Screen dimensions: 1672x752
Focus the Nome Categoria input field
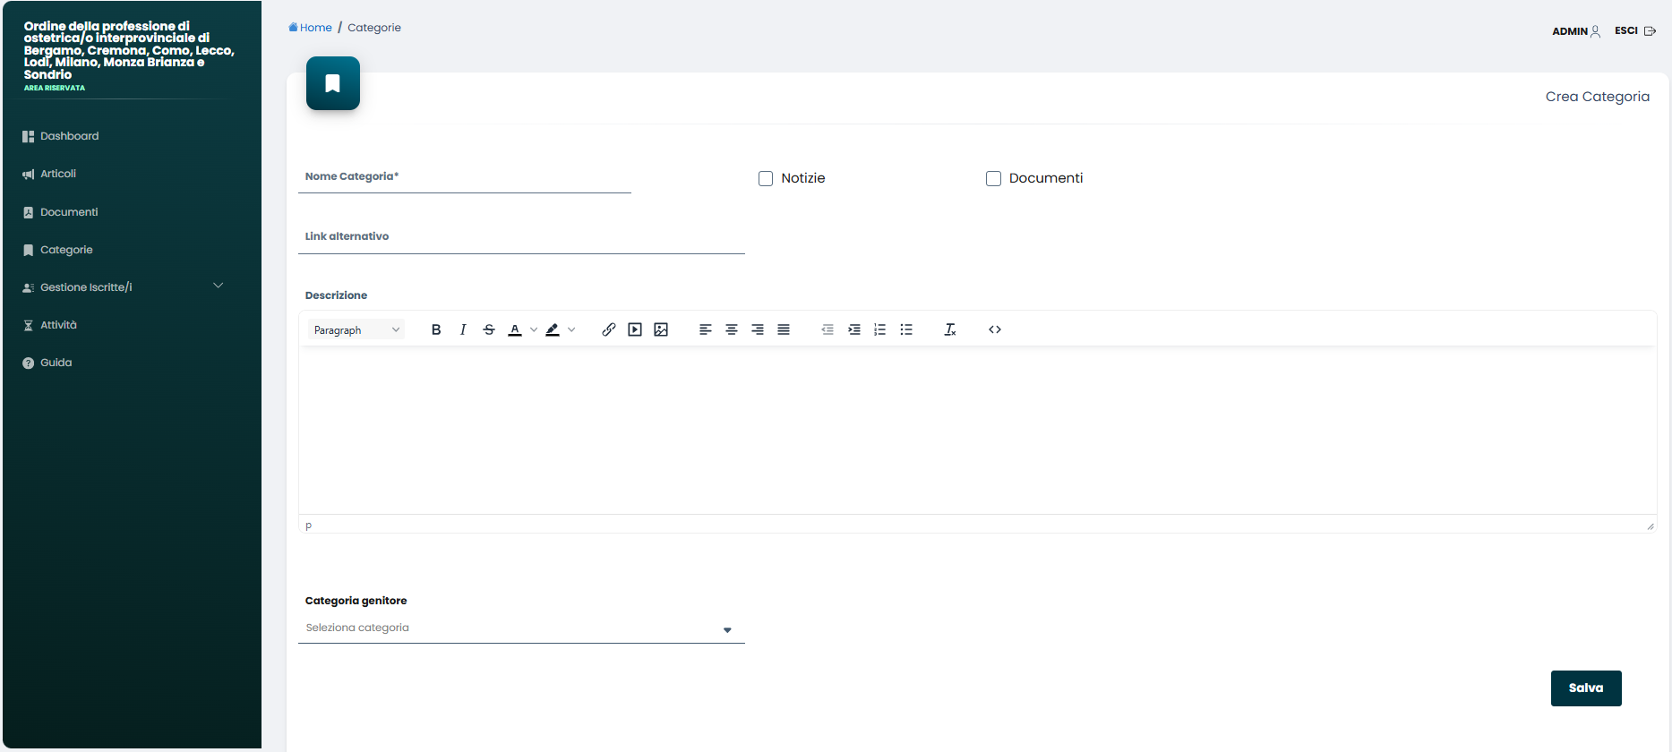click(464, 177)
